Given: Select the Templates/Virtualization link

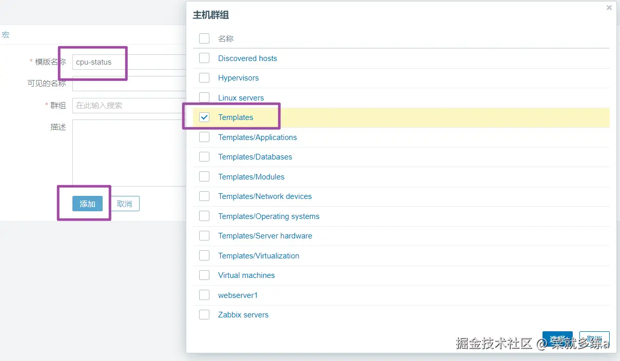Looking at the screenshot, I should 258,256.
